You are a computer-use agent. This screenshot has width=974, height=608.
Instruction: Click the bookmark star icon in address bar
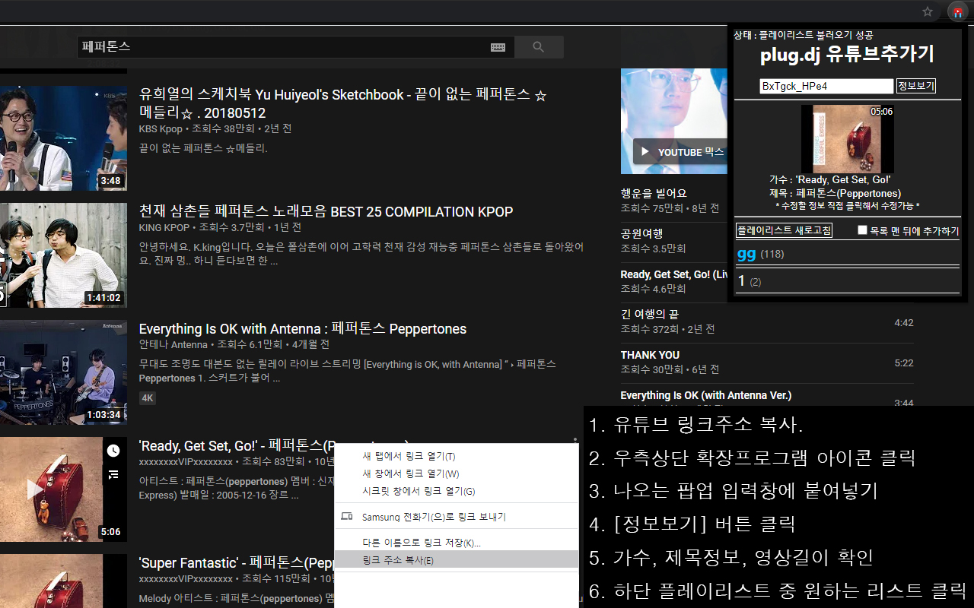click(927, 12)
